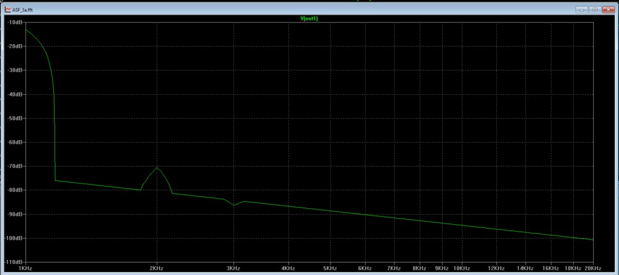Screen dimensions: 619x275
Task: Click the -110dB label on vertical axis
Action: [14, 262]
